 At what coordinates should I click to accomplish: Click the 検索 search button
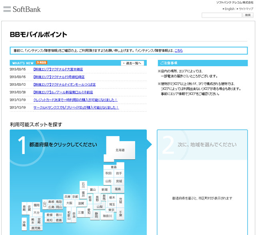click(248, 15)
